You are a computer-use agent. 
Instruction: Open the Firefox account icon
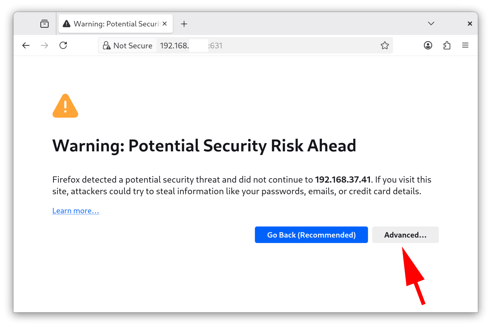pyautogui.click(x=428, y=46)
